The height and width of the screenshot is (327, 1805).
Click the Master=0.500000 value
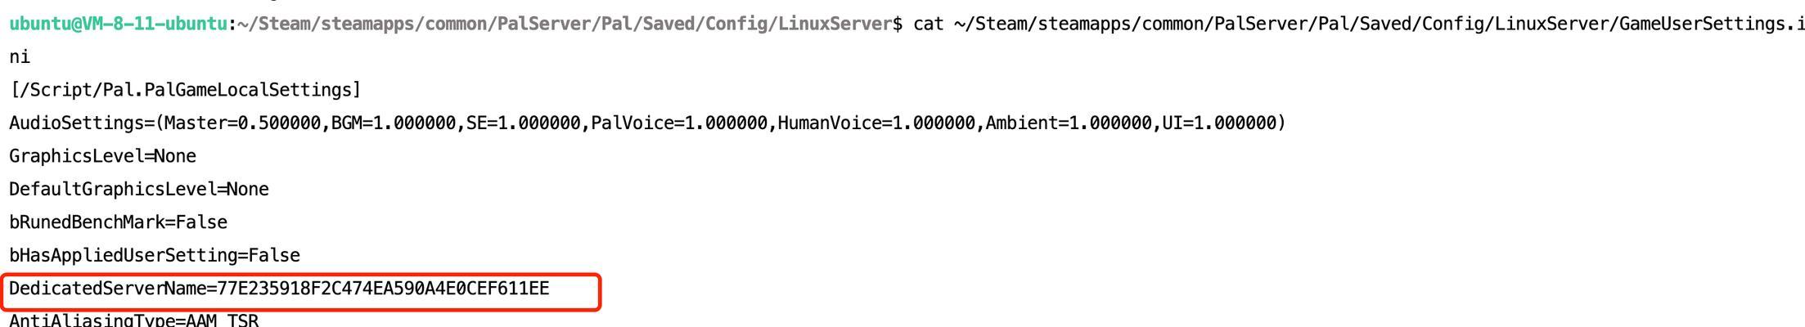(x=242, y=123)
